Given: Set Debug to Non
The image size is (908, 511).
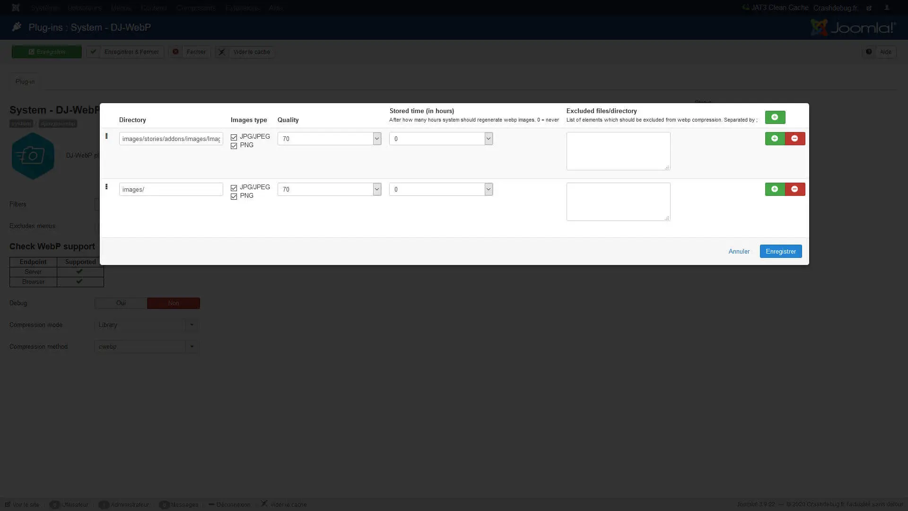Looking at the screenshot, I should click(x=174, y=303).
